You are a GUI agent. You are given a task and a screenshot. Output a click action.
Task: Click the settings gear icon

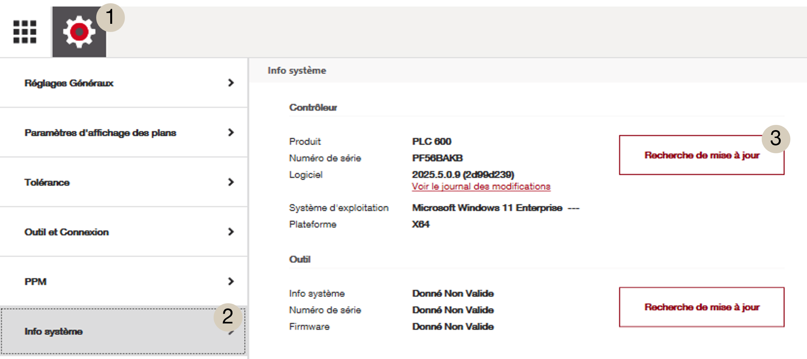click(x=79, y=32)
